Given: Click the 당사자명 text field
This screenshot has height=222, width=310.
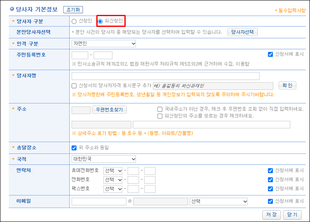Looking at the screenshot, I should coord(165,76).
